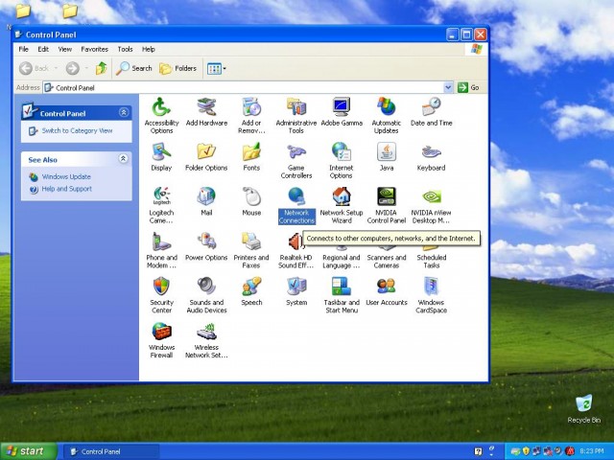This screenshot has width=614, height=460.
Task: Open the Fonts folder icon
Action: tap(251, 152)
